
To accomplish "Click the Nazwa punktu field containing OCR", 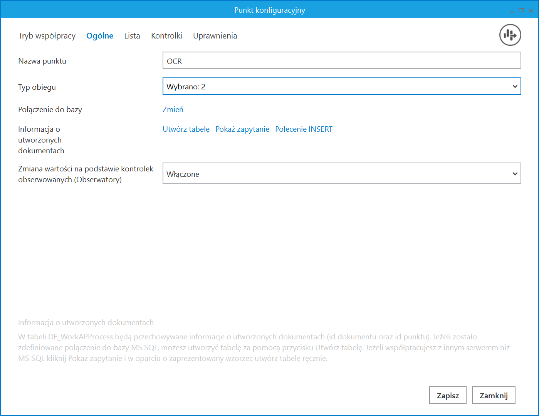I will 341,61.
